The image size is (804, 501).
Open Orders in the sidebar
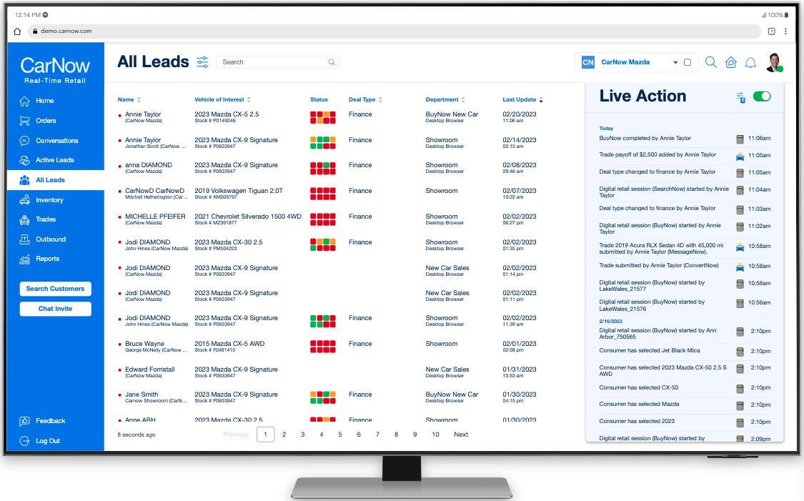click(x=45, y=121)
